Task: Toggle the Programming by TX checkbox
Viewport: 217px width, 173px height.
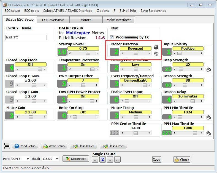Action: tap(112, 37)
